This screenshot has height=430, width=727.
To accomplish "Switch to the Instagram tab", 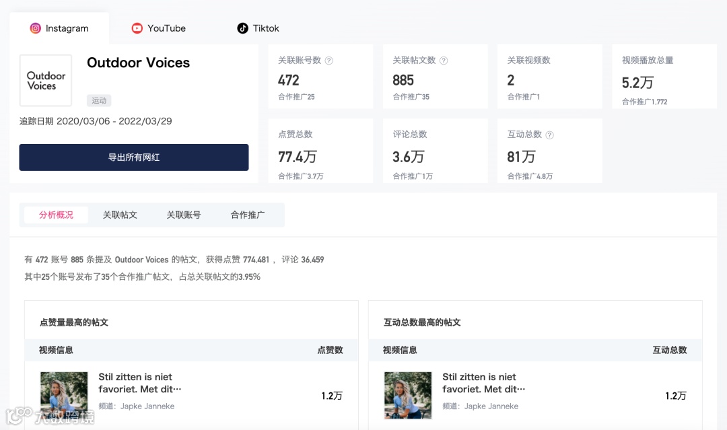I will pos(59,28).
